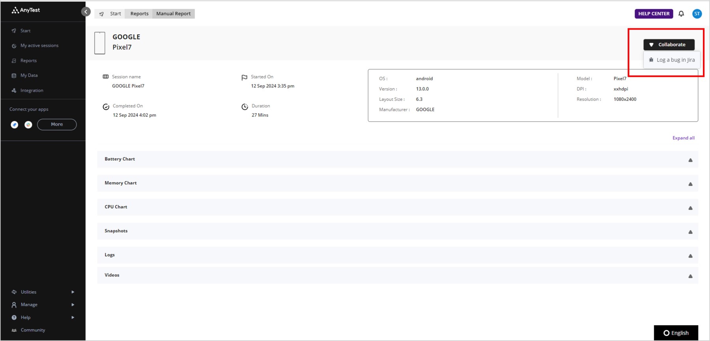The width and height of the screenshot is (710, 341).
Task: Open the HELP CENTER button
Action: point(654,14)
